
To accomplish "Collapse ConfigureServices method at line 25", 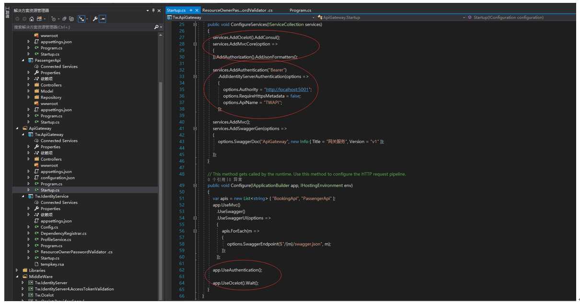I will (x=195, y=24).
